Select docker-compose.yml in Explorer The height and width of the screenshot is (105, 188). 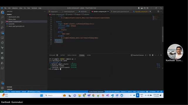tap(26, 22)
